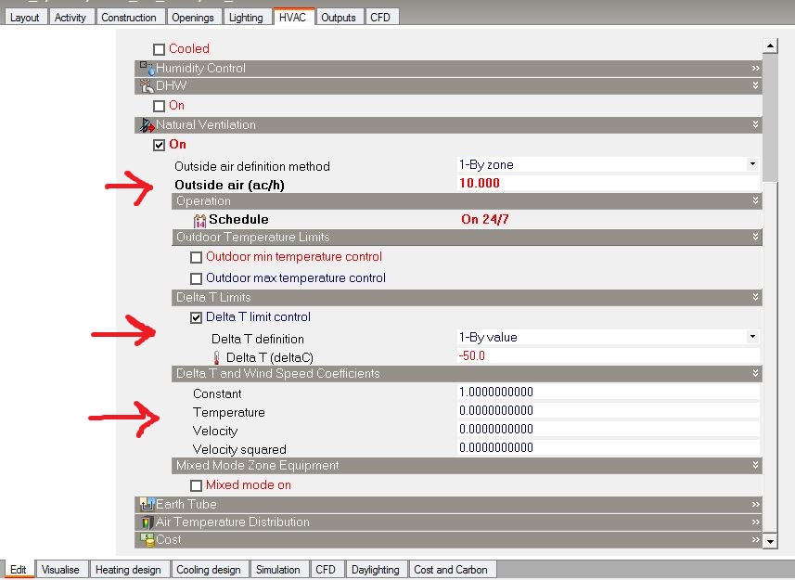Select the Openings tab

[193, 18]
